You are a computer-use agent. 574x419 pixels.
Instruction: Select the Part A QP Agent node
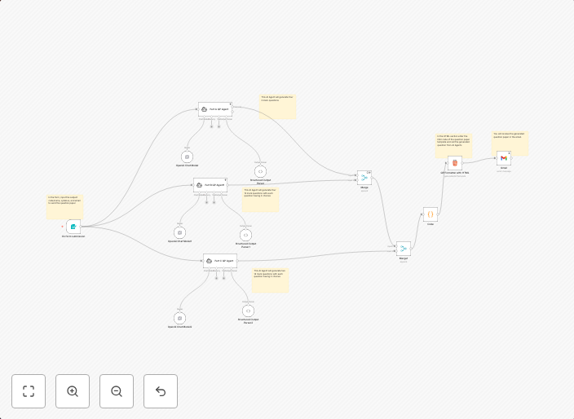click(215, 109)
